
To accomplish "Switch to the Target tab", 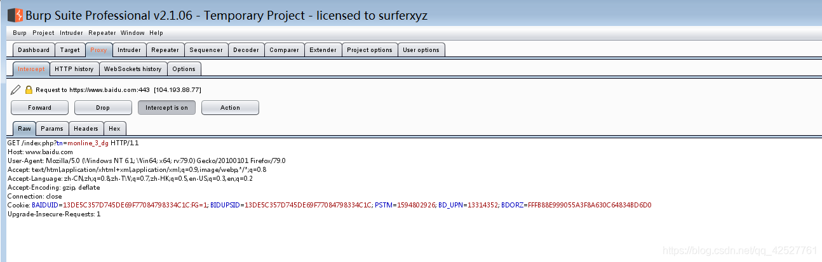I will (70, 50).
